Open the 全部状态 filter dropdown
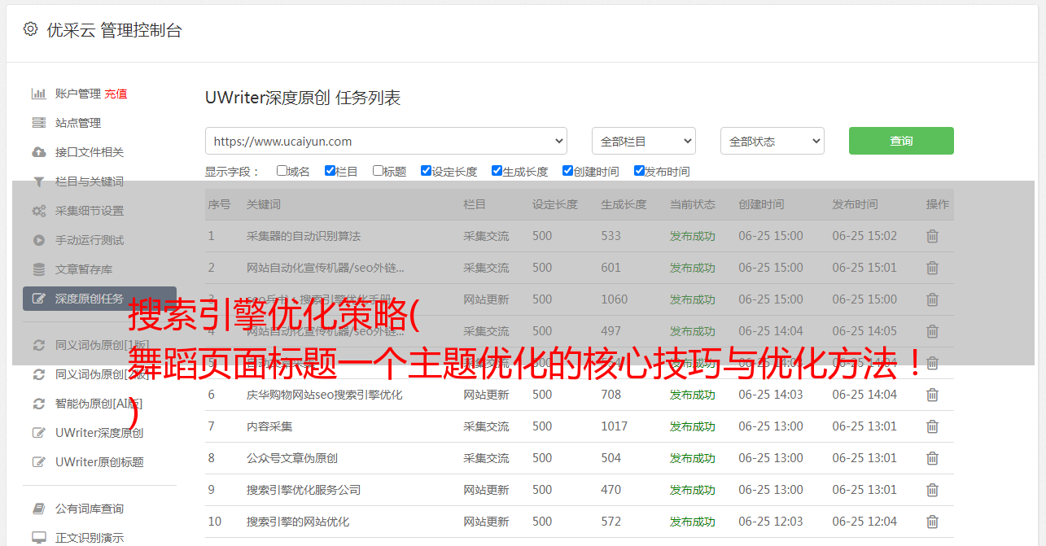1046x546 pixels. click(772, 141)
